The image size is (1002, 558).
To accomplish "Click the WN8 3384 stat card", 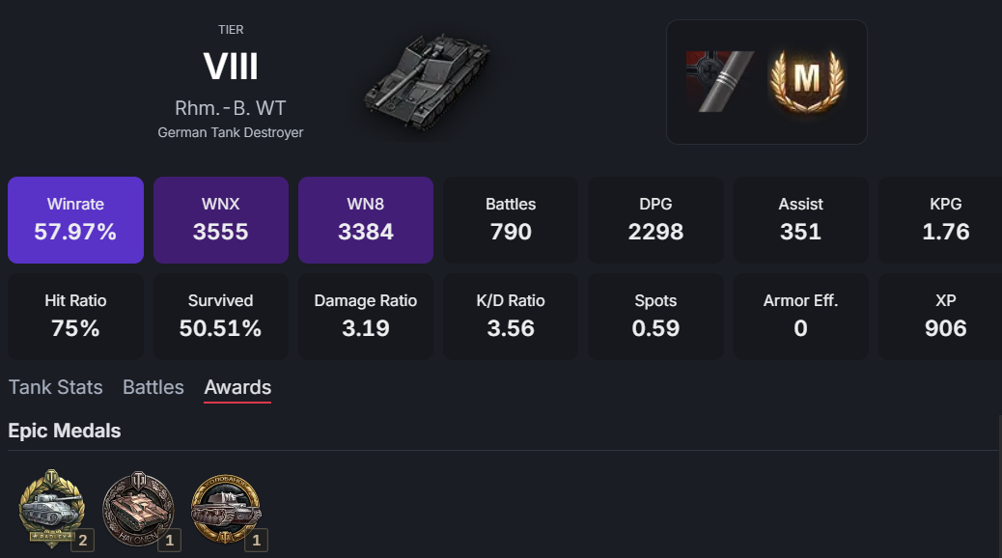I will [x=366, y=220].
